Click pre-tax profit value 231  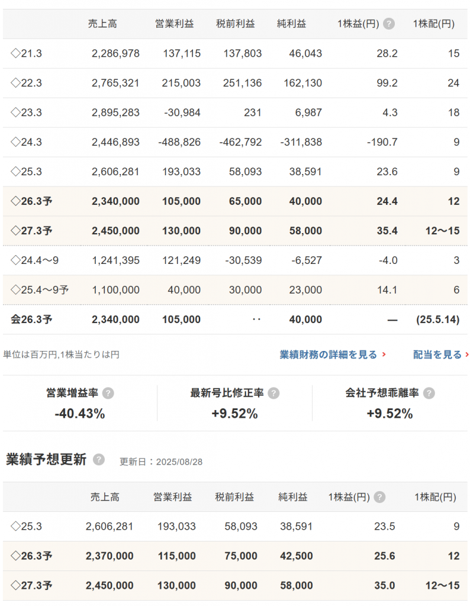(253, 112)
